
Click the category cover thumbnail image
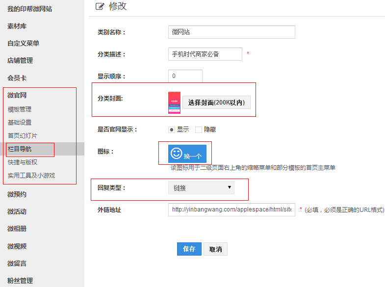point(174,103)
